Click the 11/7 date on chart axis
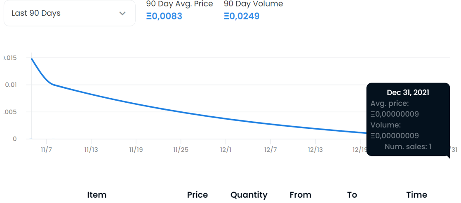Viewport: 461px width, 203px height. coord(46,149)
